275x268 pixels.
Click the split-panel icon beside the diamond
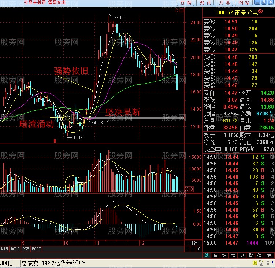[x=181, y=11]
